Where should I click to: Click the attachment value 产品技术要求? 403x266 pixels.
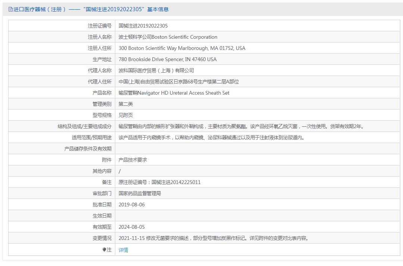coord(132,160)
